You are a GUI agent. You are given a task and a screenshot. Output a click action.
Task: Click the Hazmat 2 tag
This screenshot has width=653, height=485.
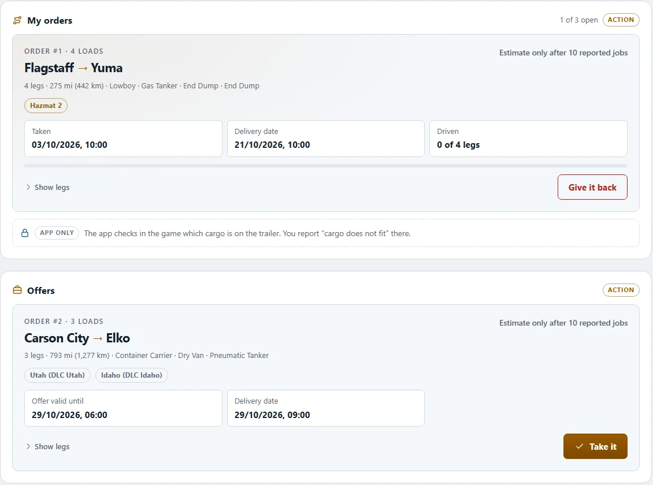click(x=46, y=106)
